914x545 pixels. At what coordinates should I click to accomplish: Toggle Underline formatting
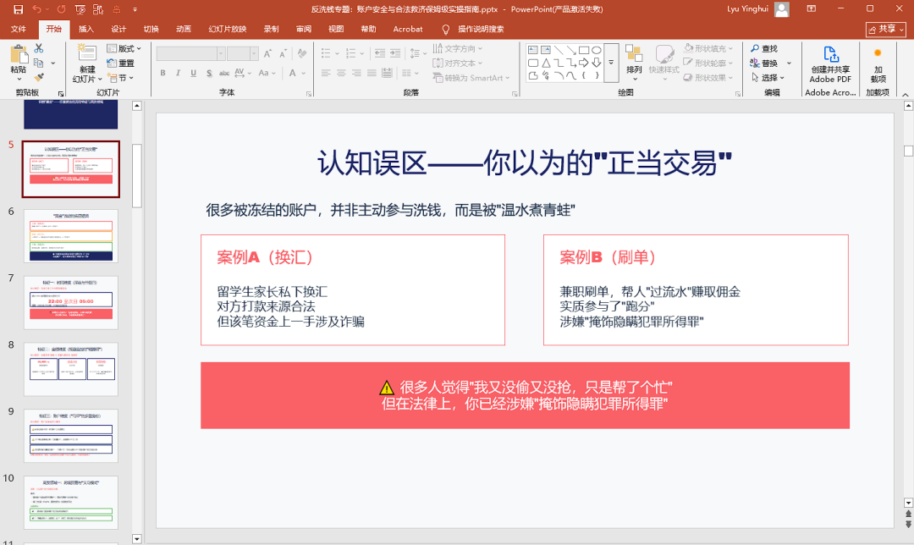tap(194, 73)
